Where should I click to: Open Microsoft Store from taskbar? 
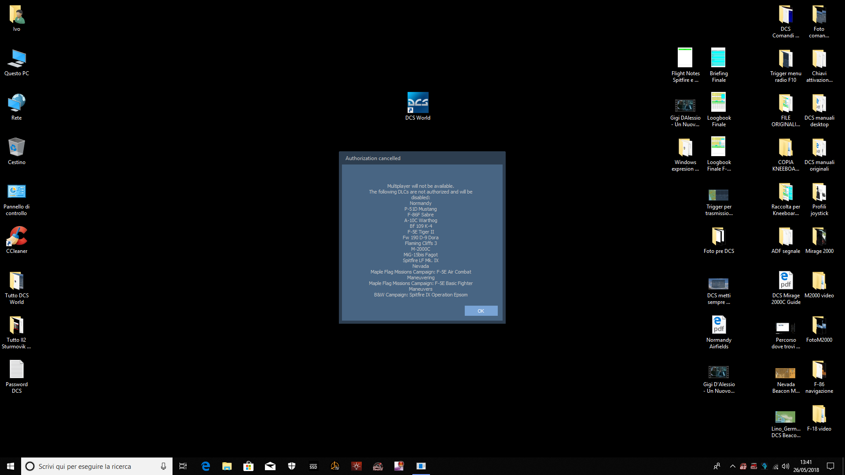[x=249, y=466]
